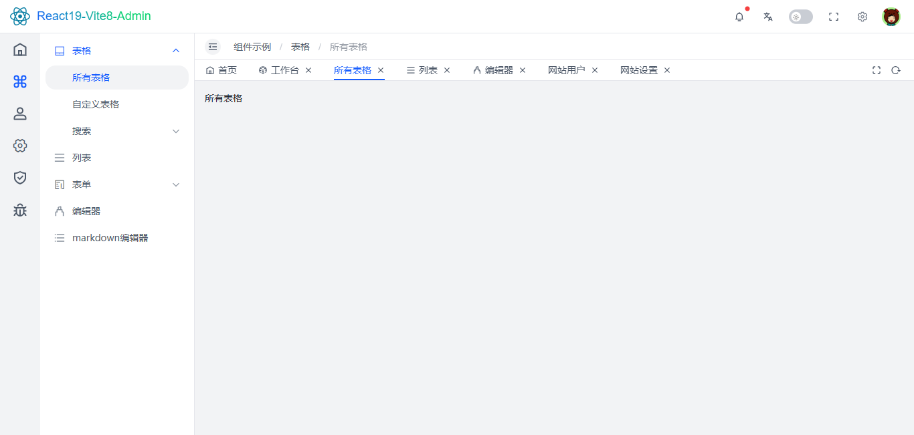The image size is (914, 435).
Task: Close the 编辑器 tab
Action: point(523,70)
